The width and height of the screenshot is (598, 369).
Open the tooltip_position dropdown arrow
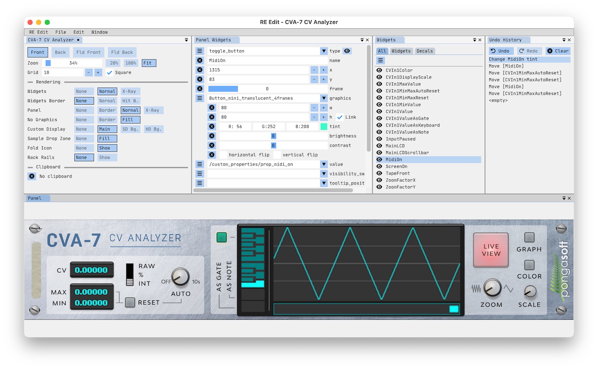pos(324,183)
